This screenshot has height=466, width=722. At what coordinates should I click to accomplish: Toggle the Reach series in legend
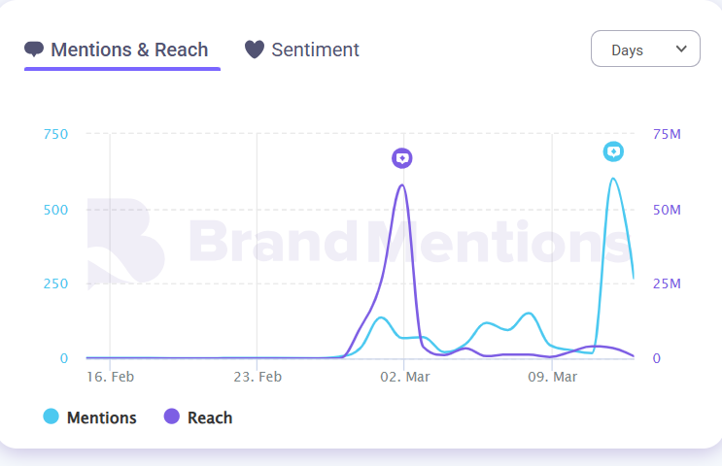(209, 418)
